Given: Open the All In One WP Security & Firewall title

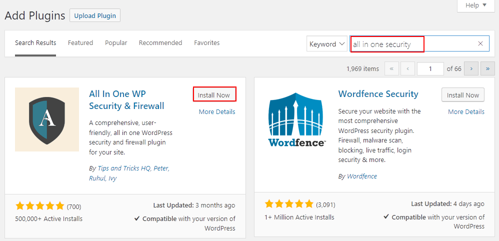Looking at the screenshot, I should 126,99.
